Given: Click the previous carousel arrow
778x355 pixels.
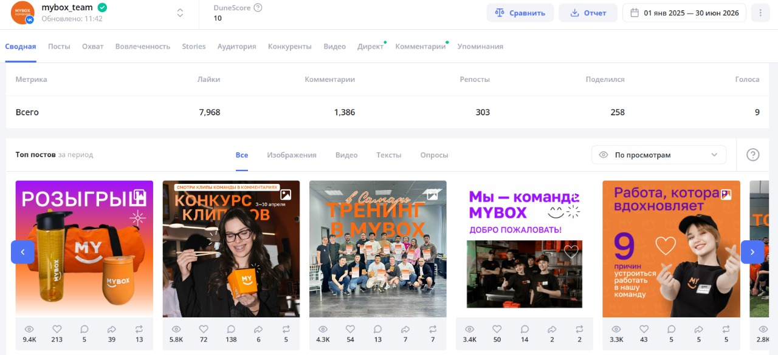Looking at the screenshot, I should click(x=22, y=252).
